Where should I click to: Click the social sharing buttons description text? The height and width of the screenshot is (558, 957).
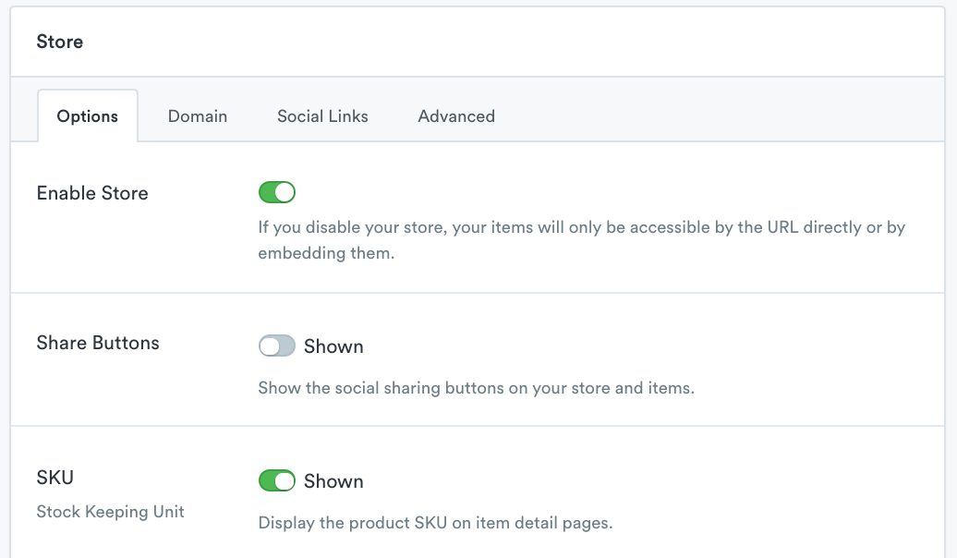click(476, 388)
